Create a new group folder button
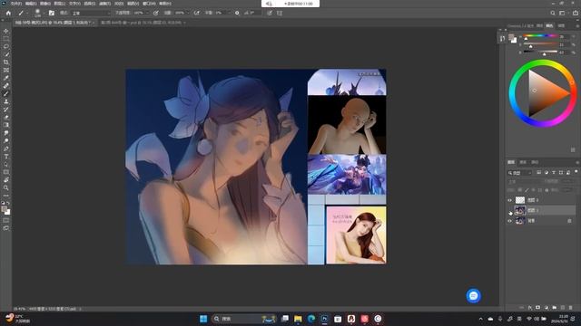The width and height of the screenshot is (581, 326). 555,308
